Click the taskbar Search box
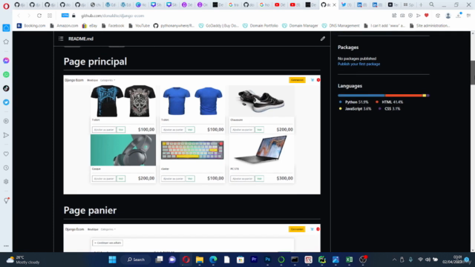Viewport: 475px width, 267px height. tap(136, 260)
